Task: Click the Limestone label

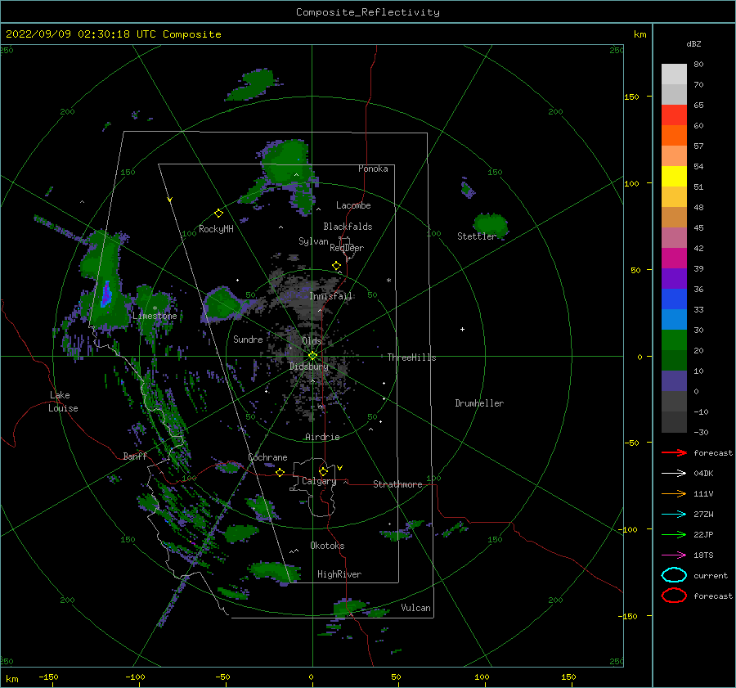Action: [155, 316]
